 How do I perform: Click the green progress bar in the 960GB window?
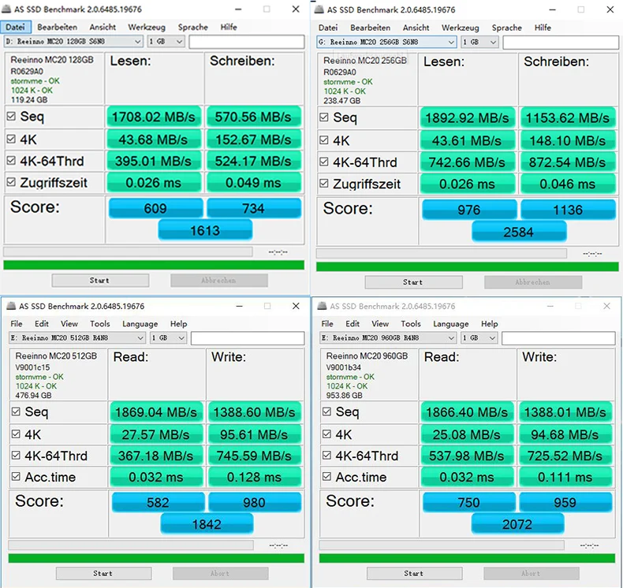(x=467, y=558)
